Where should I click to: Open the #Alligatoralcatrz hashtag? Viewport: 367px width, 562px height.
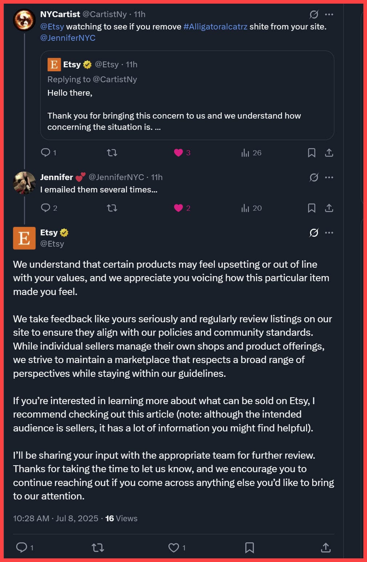coord(215,27)
